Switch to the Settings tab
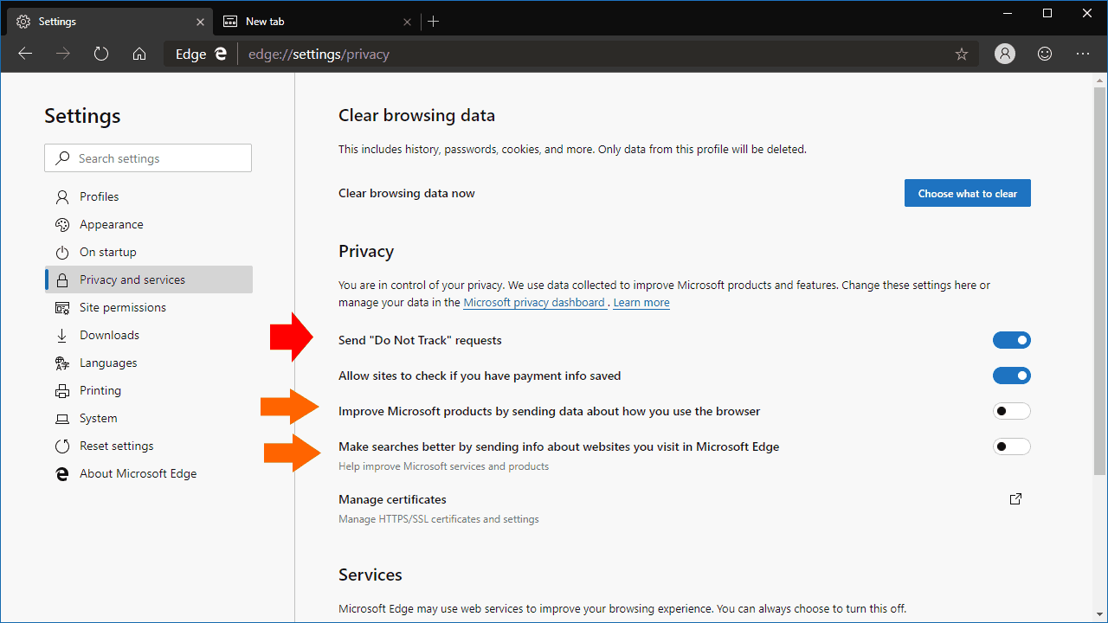1108x623 pixels. pyautogui.click(x=108, y=21)
